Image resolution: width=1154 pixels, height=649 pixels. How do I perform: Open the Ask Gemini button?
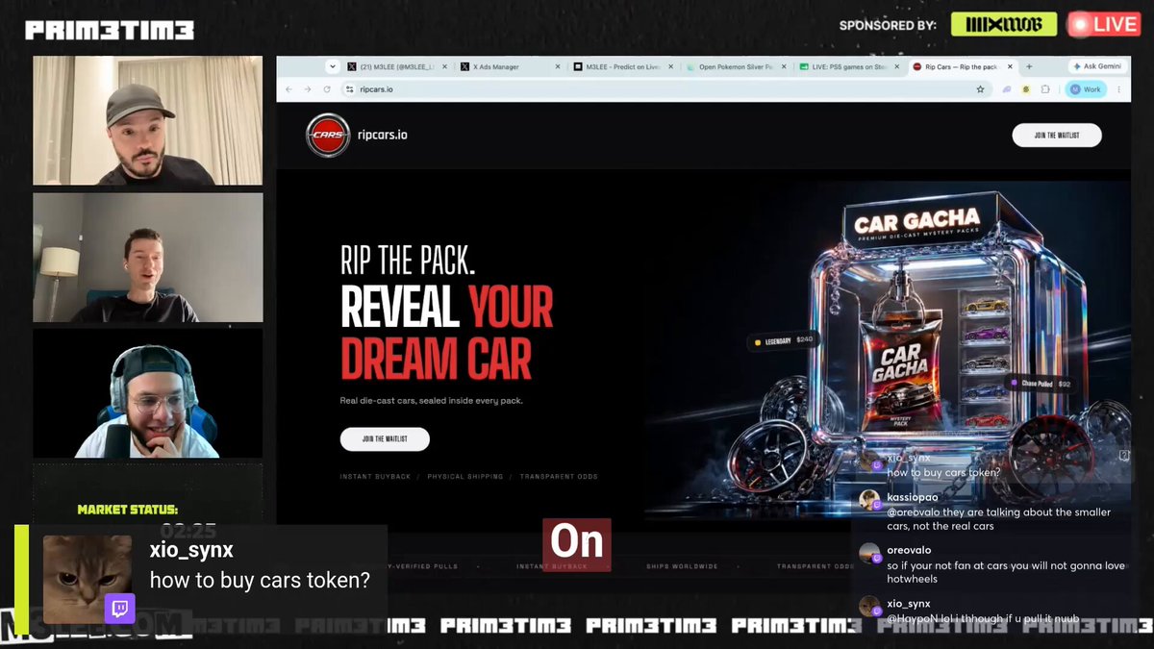[x=1097, y=66]
